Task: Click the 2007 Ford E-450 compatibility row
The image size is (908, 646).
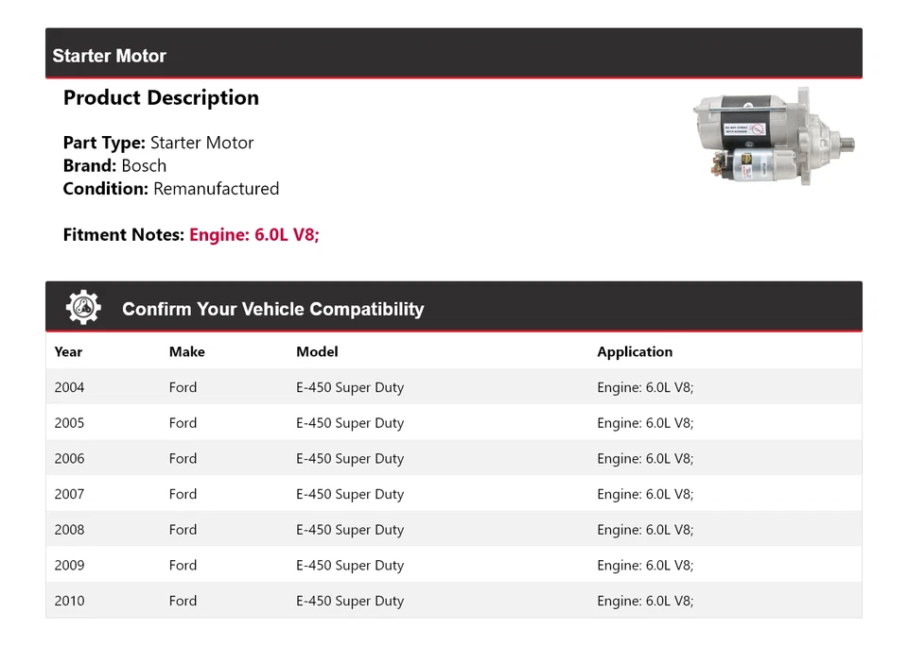Action: pos(454,493)
